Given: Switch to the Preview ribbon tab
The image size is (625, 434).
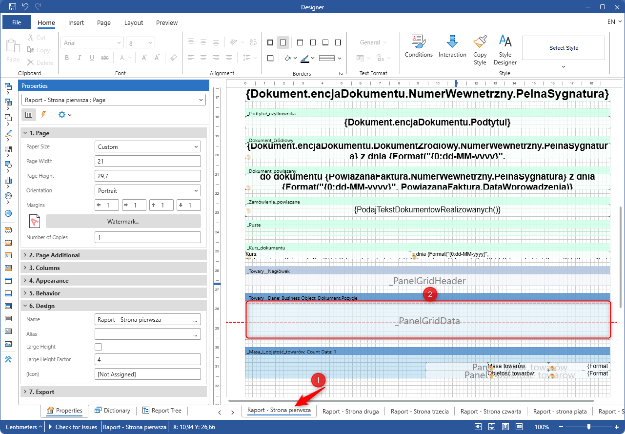Looking at the screenshot, I should pos(167,22).
